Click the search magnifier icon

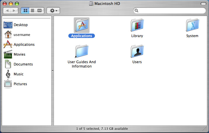pyautogui.click(x=137, y=11)
